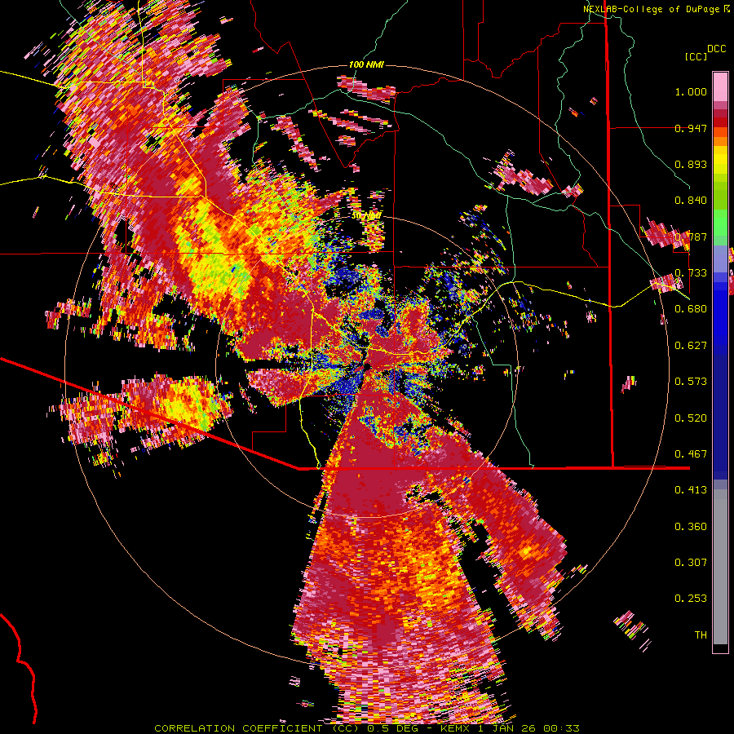Select the 0.307 scale value
The image size is (734, 734).
point(691,563)
